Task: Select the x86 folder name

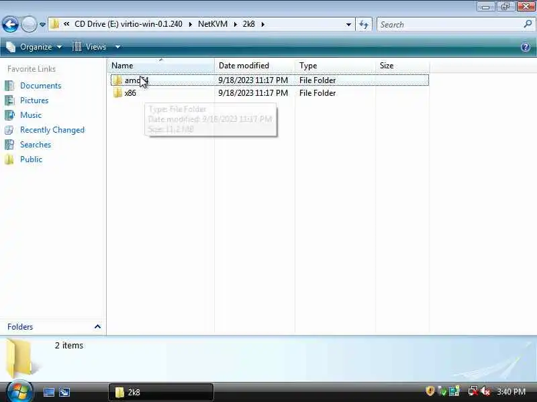Action: click(130, 93)
